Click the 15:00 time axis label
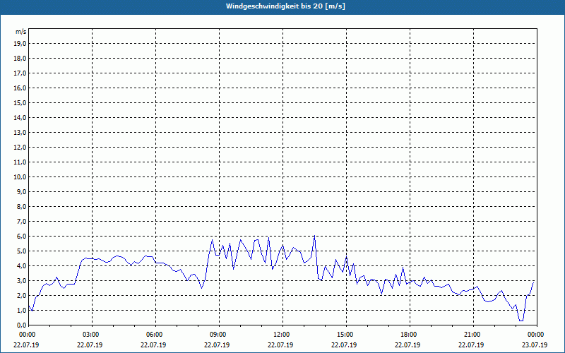The height and width of the screenshot is (353, 565). tap(346, 335)
